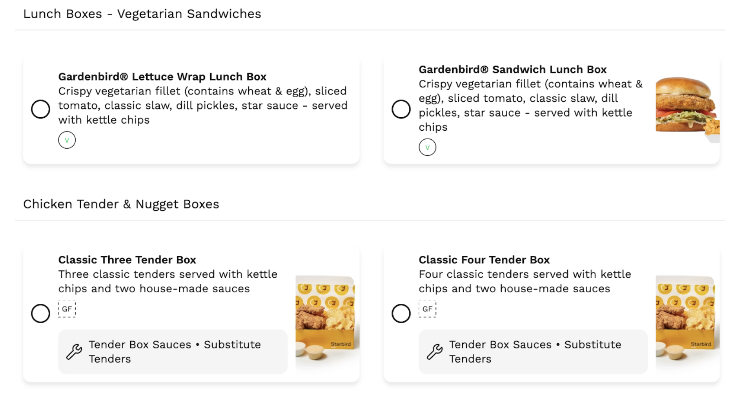The width and height of the screenshot is (754, 401).
Task: Expand Tender Box Sauces options for Three Tender Box
Action: [x=175, y=352]
